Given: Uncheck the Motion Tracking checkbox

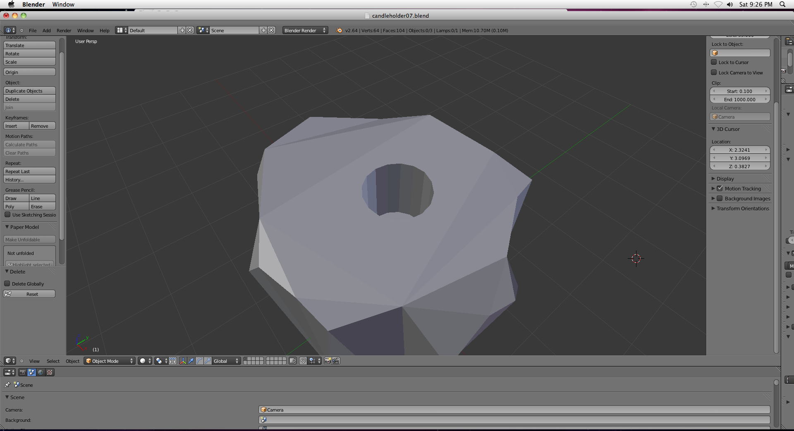Looking at the screenshot, I should click(720, 188).
